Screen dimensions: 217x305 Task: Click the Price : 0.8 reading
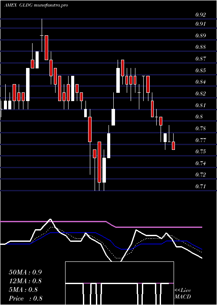point(26,298)
